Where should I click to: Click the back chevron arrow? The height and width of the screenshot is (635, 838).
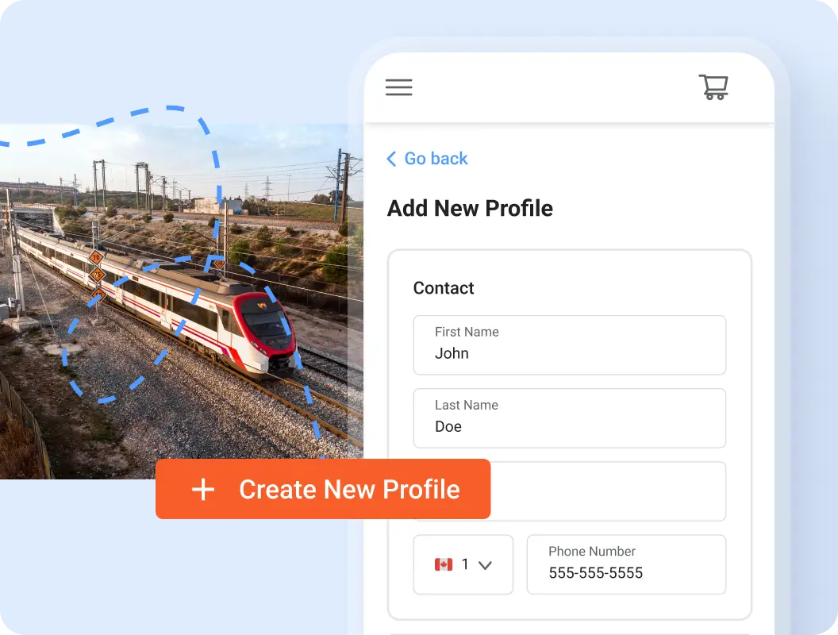tap(391, 159)
